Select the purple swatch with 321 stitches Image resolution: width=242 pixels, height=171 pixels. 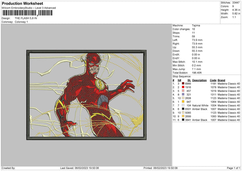pyautogui.click(x=183, y=94)
